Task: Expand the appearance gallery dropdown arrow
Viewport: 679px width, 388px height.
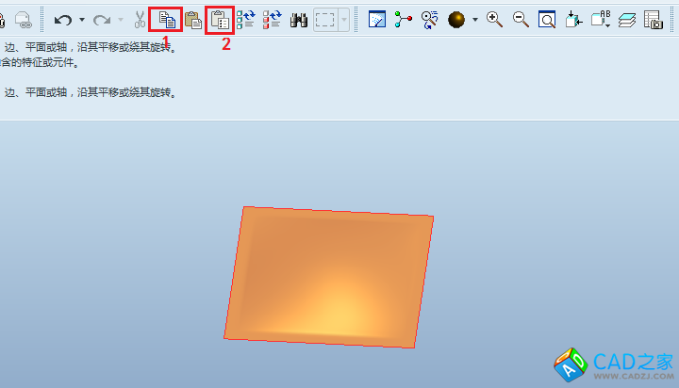Action: pyautogui.click(x=474, y=19)
